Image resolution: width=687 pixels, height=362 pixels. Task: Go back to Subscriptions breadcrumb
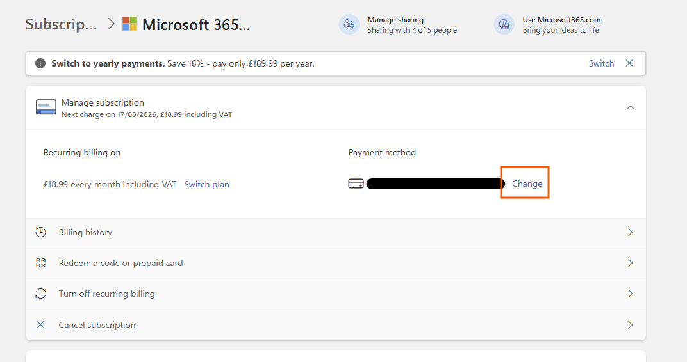point(61,24)
